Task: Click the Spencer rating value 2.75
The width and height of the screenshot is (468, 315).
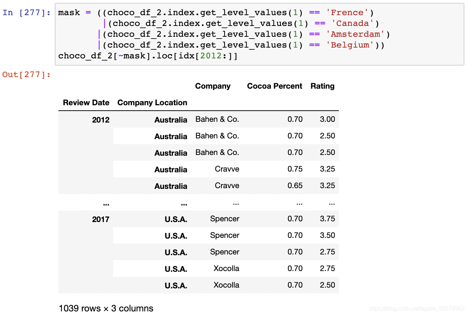Action: pos(327,252)
